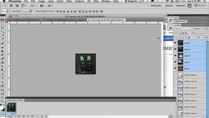
Task: Select the 3D Rotate tool
Action: [x=2, y=90]
